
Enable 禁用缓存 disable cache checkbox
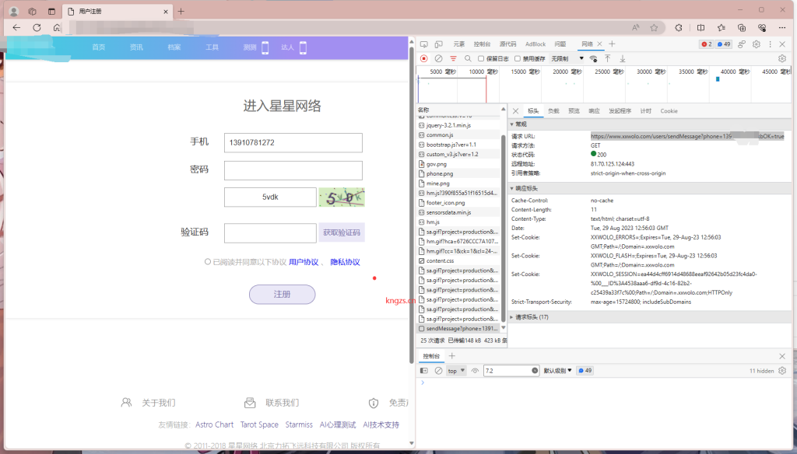[x=518, y=58]
